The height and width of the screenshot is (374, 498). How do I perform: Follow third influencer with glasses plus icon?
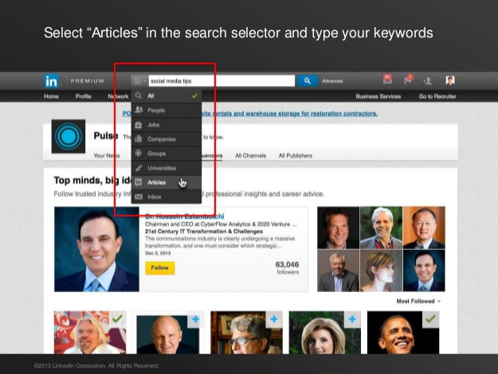(x=274, y=319)
